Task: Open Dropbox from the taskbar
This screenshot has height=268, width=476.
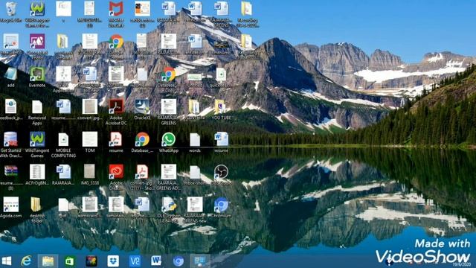Action: pos(113,261)
